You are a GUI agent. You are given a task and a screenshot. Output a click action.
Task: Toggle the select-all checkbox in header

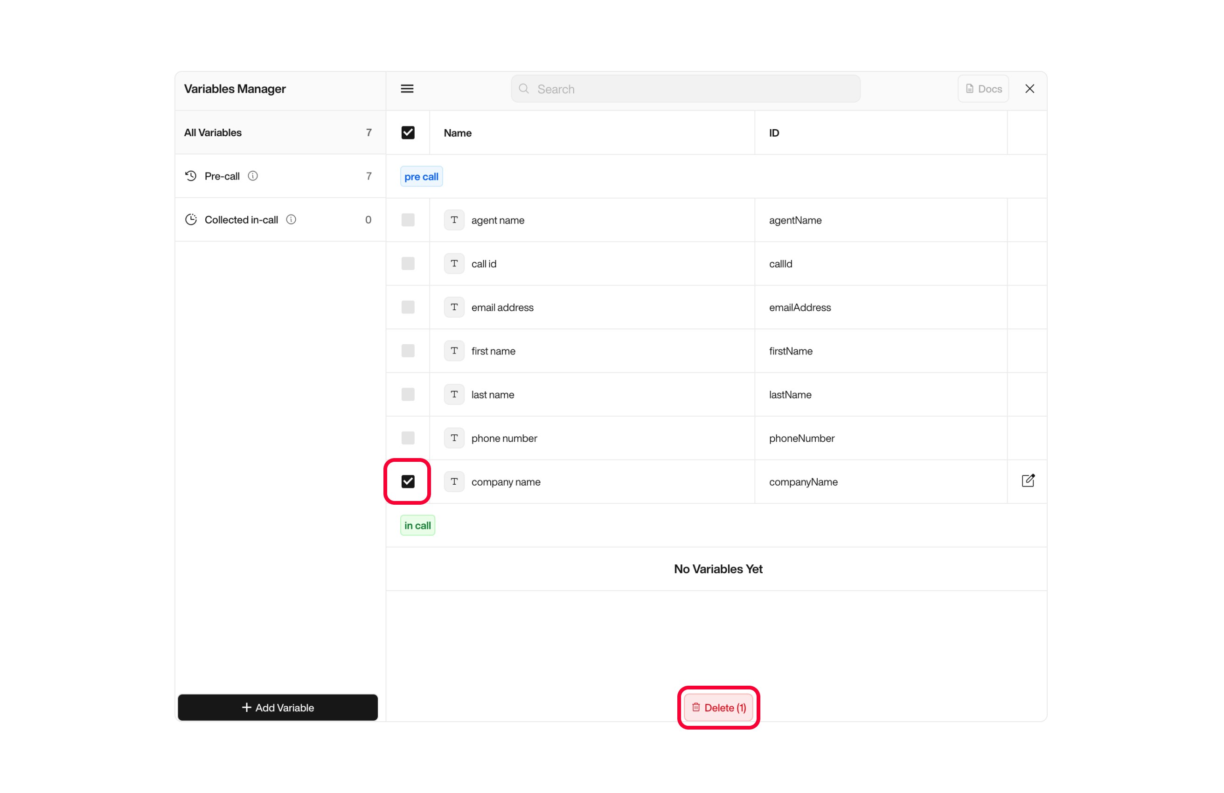[x=407, y=132]
